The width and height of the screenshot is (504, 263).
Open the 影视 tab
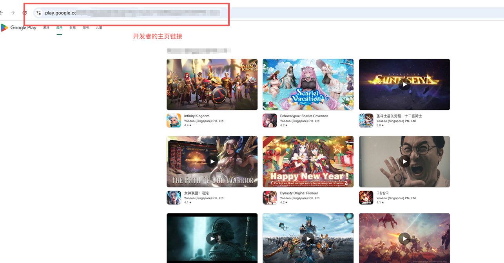[73, 28]
